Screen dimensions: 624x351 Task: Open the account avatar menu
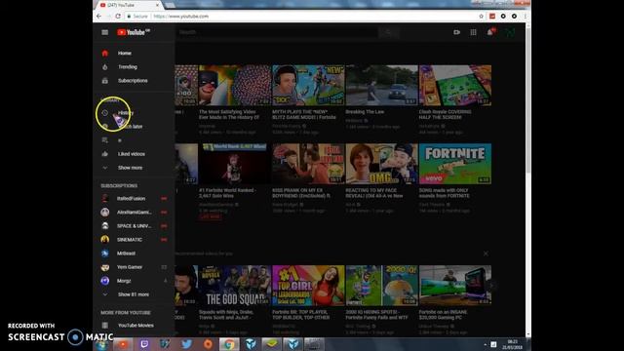tap(510, 32)
